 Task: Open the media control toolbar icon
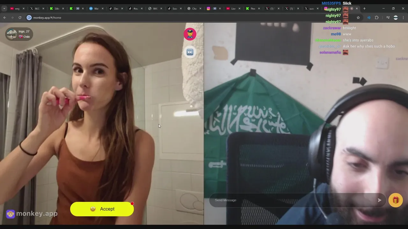(388, 17)
